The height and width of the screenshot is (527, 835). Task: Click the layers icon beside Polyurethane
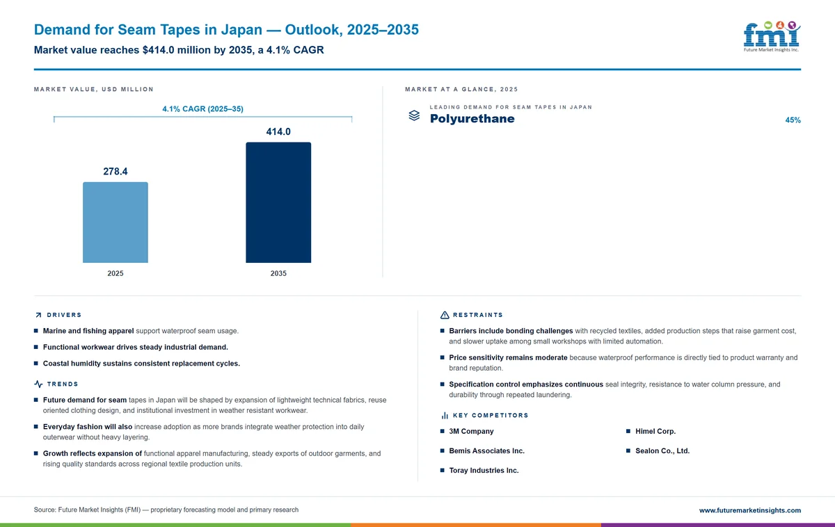tap(414, 116)
